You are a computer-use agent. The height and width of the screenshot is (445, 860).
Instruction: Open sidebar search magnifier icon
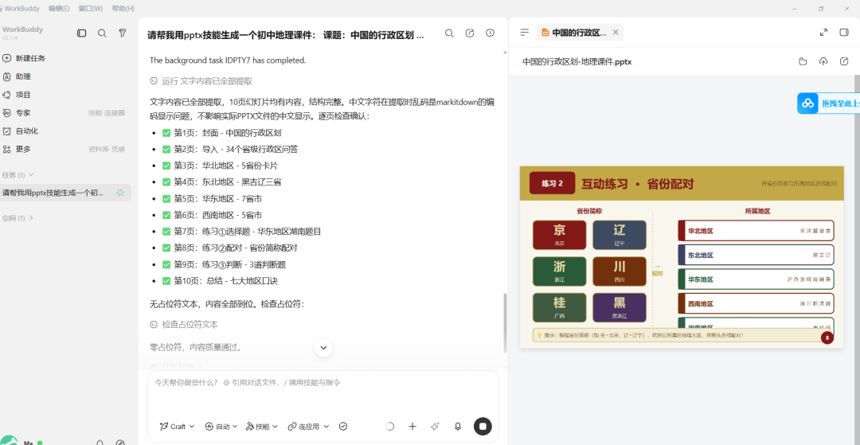(102, 33)
